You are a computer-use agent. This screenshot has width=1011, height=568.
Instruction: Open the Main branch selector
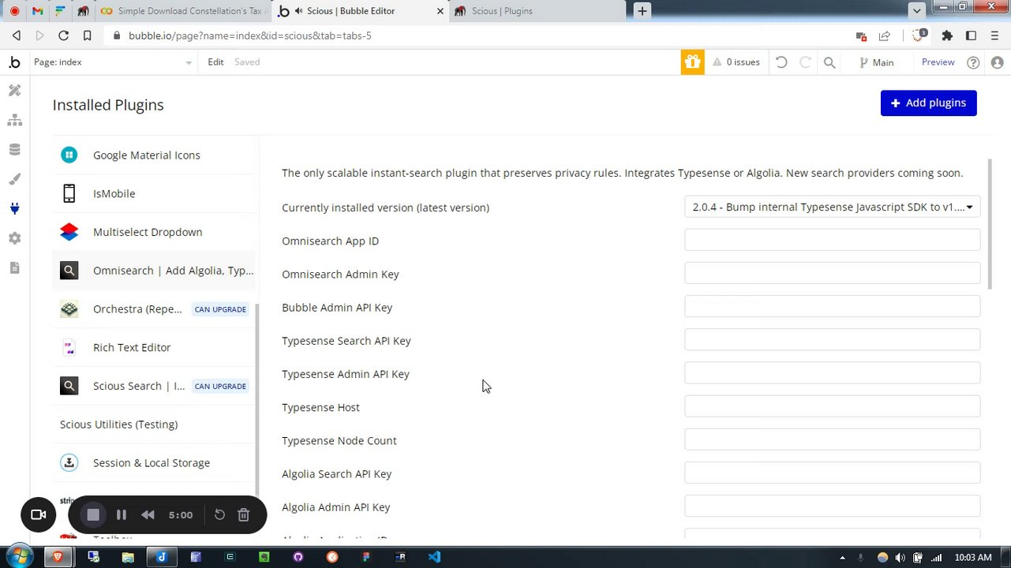(x=876, y=62)
